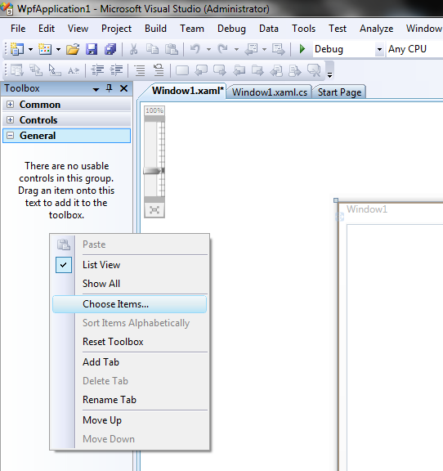Collapse the General toolbox group

(x=10, y=136)
